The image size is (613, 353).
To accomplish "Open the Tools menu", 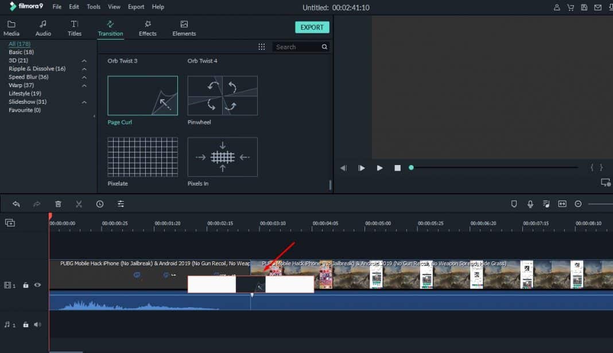I will [94, 7].
